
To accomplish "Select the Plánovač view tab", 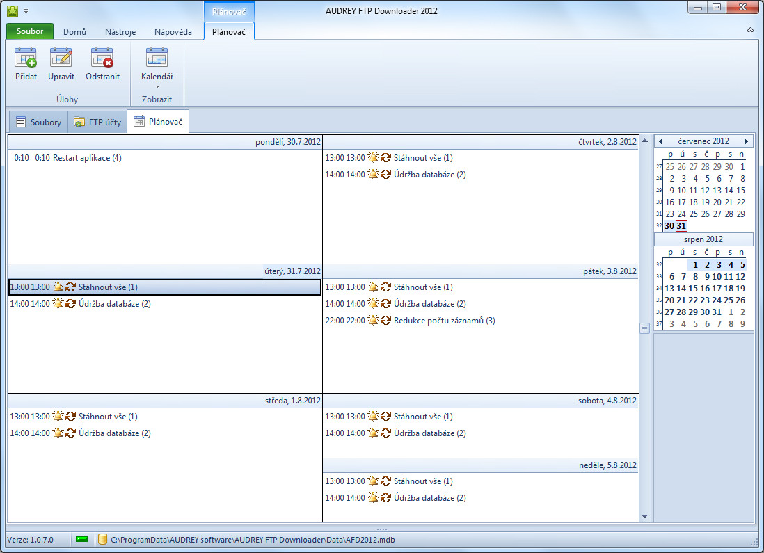I will click(x=159, y=121).
